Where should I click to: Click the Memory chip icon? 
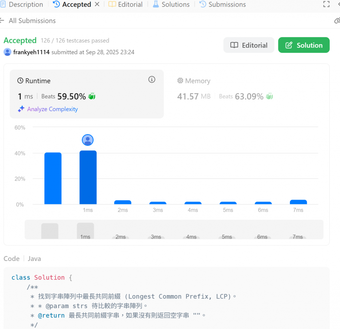pyautogui.click(x=180, y=81)
